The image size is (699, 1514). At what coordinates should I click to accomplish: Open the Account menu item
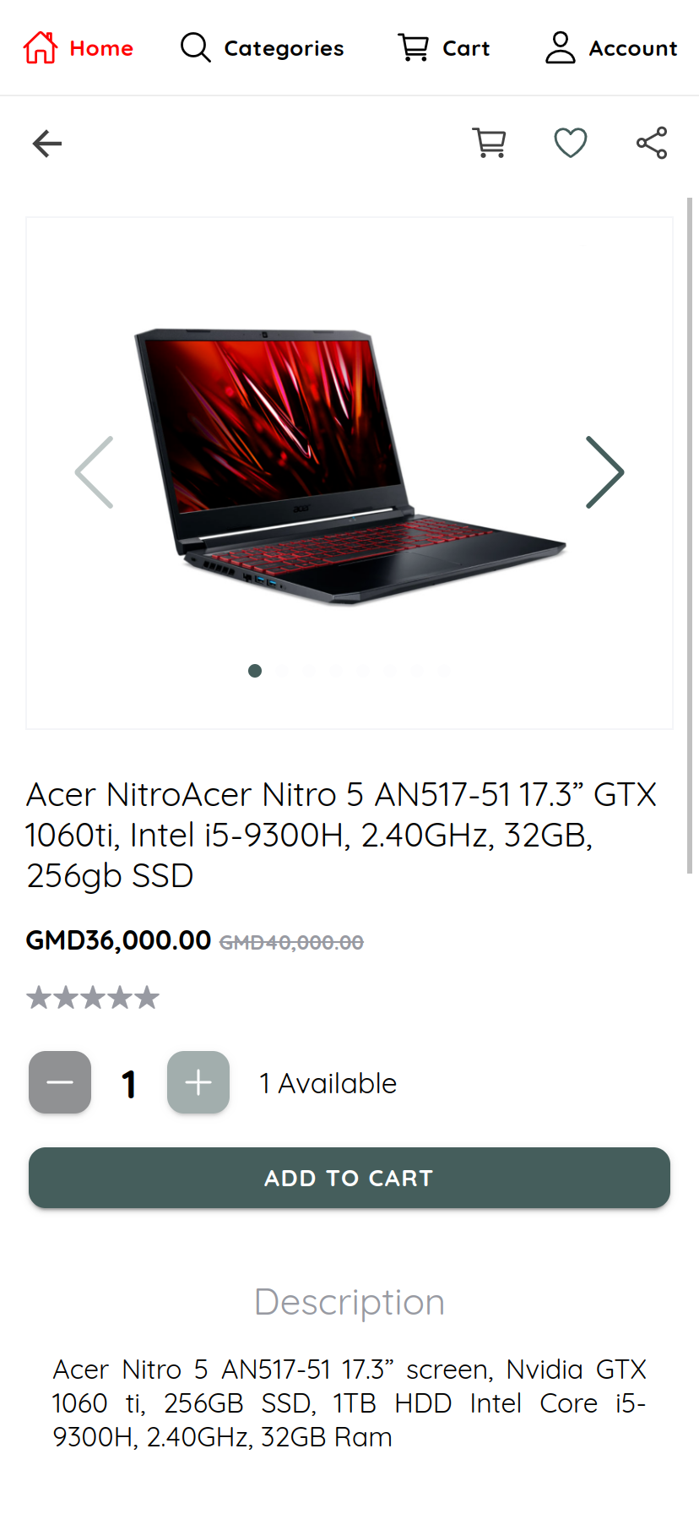611,48
